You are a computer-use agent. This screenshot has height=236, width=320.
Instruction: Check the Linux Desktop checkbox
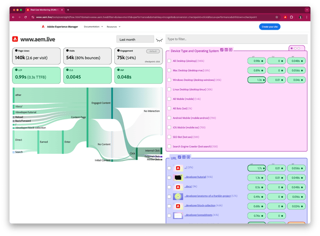[x=169, y=89]
